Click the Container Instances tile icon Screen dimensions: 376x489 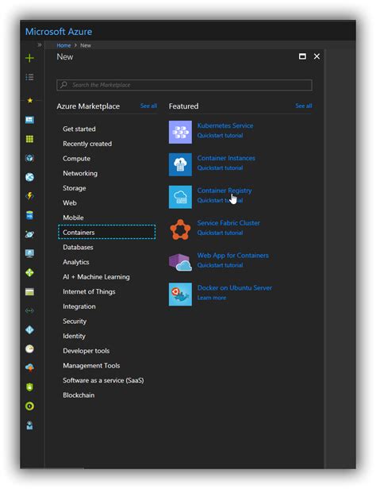pos(180,164)
